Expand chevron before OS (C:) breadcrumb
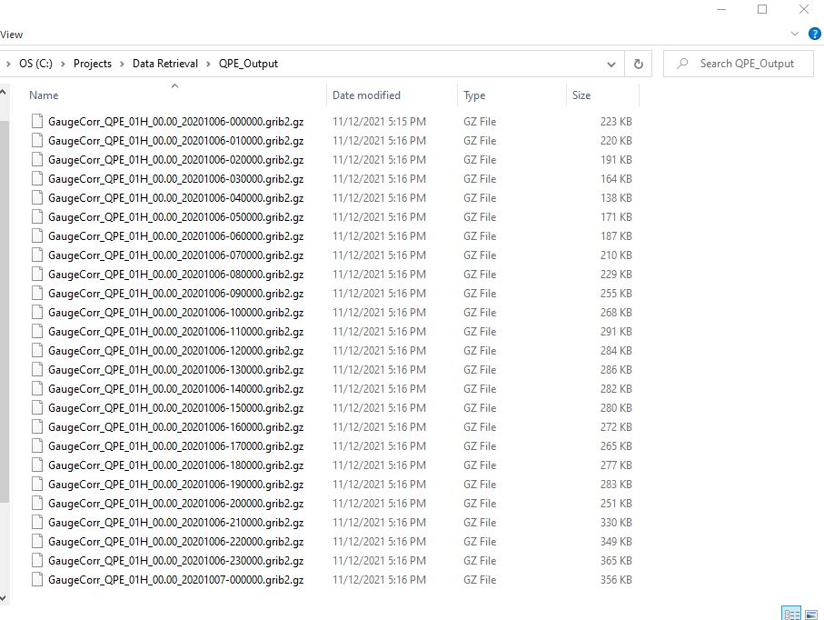This screenshot has width=824, height=620. pos(8,65)
